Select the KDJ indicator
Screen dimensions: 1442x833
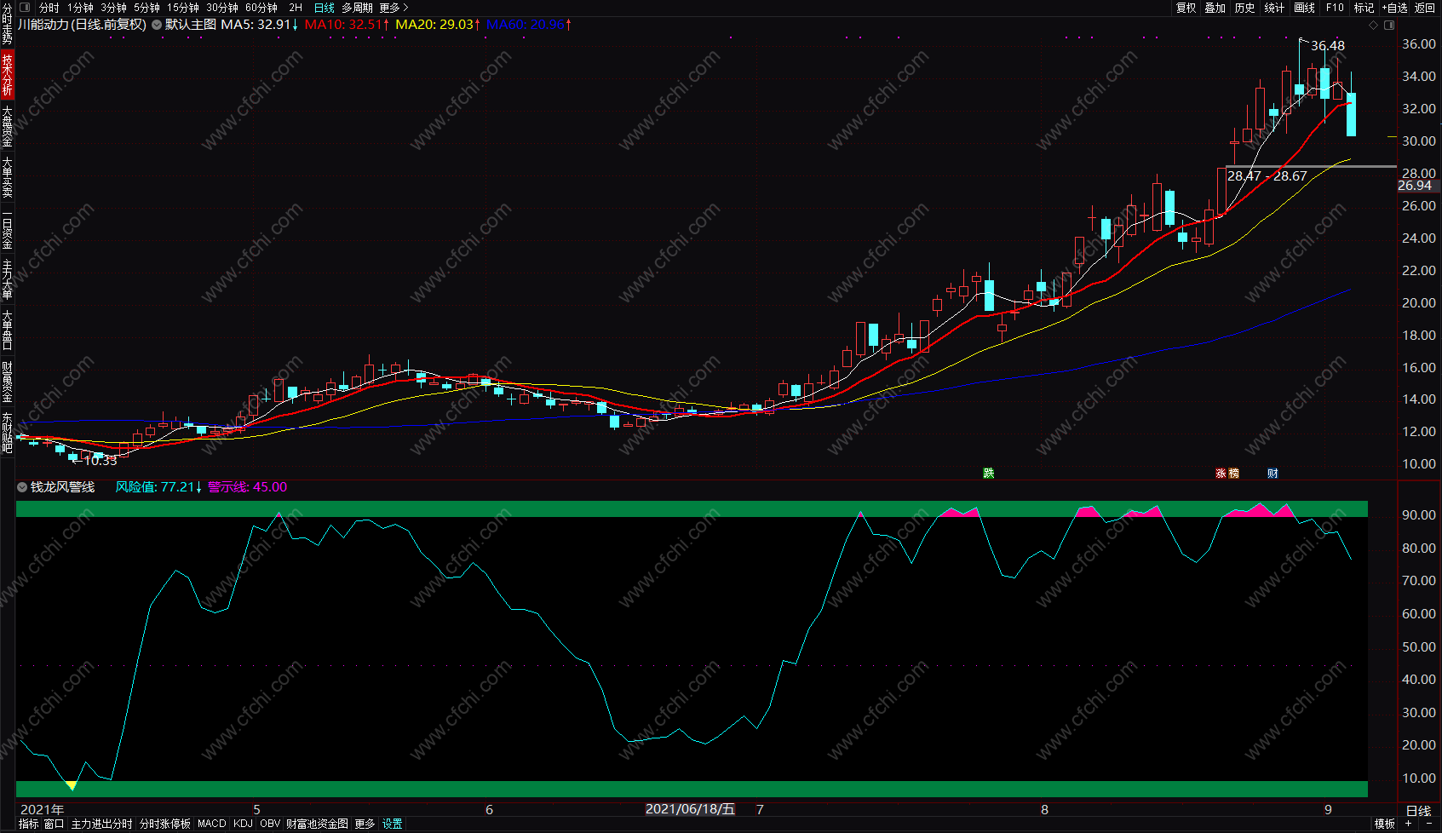click(x=244, y=824)
